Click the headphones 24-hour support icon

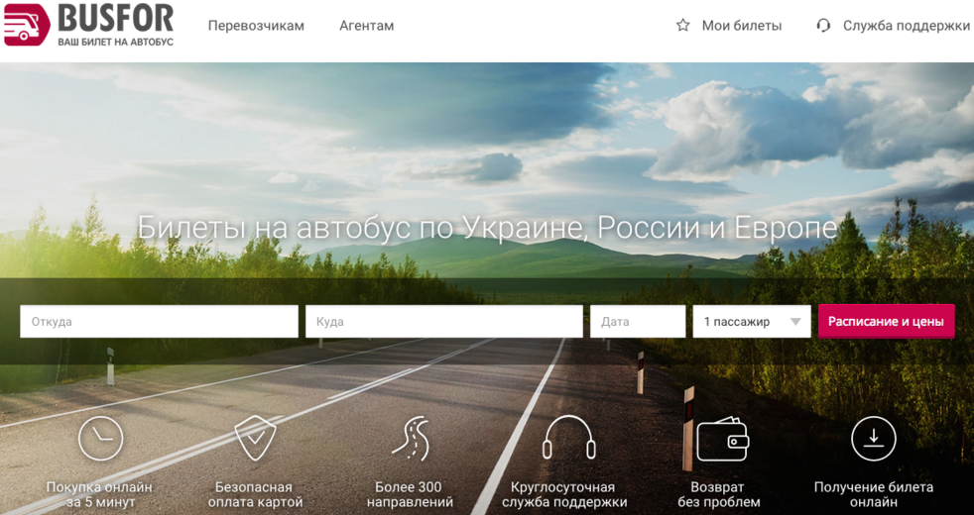(x=568, y=438)
